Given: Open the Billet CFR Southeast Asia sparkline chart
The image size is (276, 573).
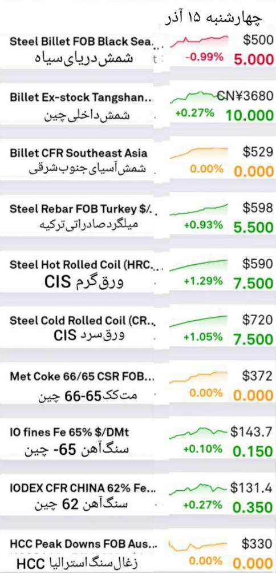Looking at the screenshot, I should [199, 153].
